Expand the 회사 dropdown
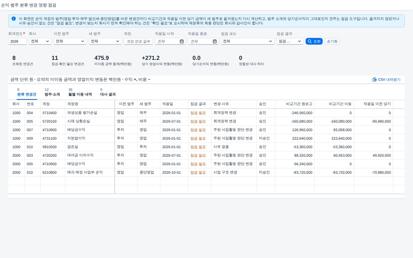 40,41
